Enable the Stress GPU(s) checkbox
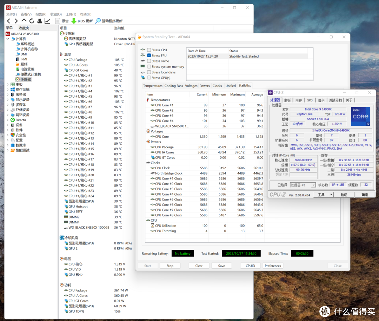Viewport: 379px width, 321px height. click(x=149, y=78)
